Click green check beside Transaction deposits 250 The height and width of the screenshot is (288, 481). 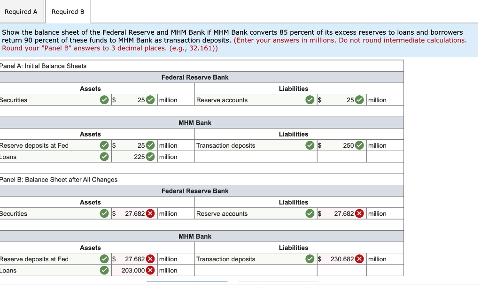(359, 145)
